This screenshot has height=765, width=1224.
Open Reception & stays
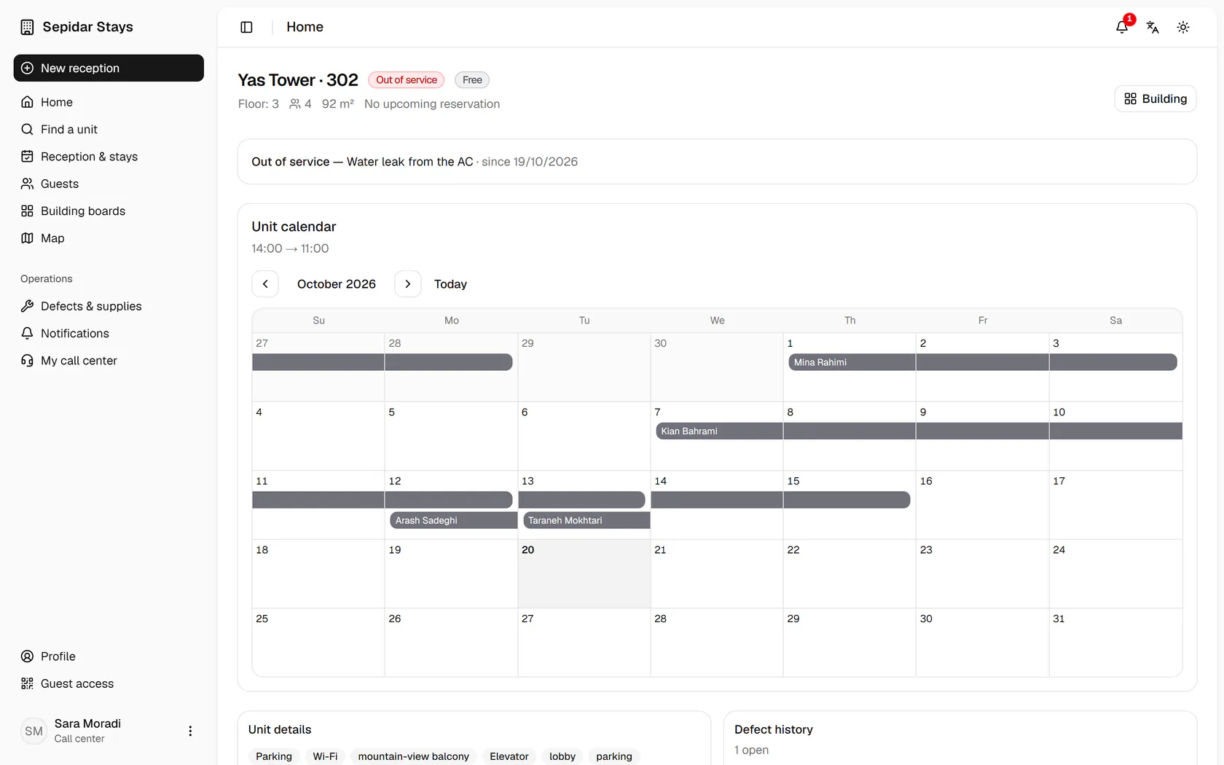109,157
